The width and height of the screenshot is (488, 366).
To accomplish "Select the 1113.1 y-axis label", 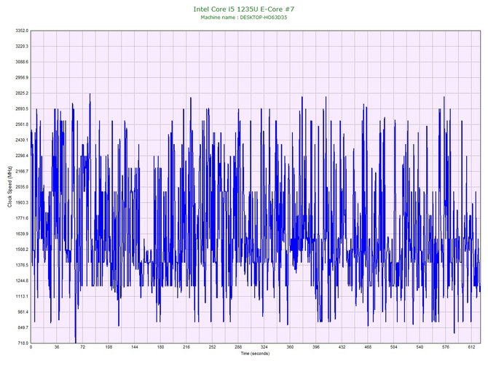I will coord(22,296).
